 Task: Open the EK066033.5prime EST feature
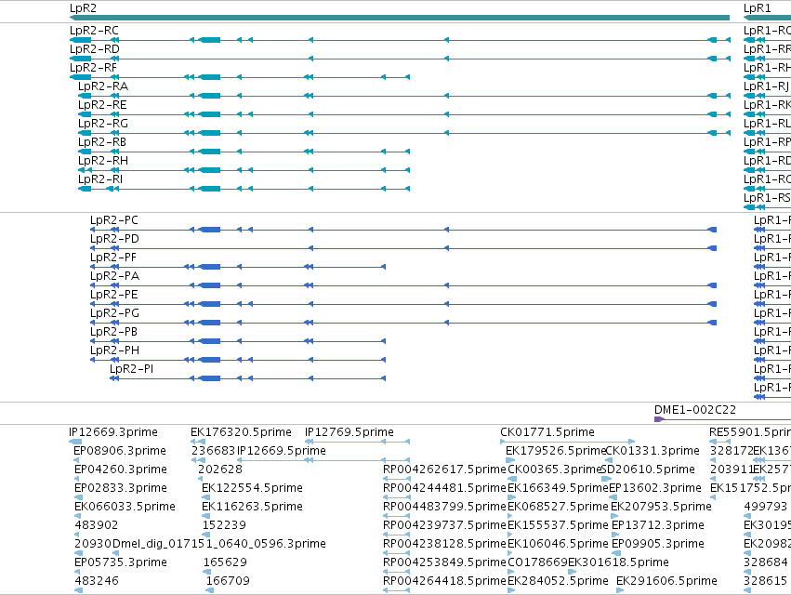[77, 516]
